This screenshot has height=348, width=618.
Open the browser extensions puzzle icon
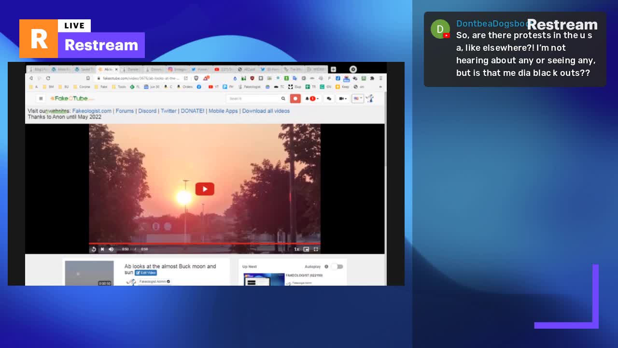[x=372, y=78]
